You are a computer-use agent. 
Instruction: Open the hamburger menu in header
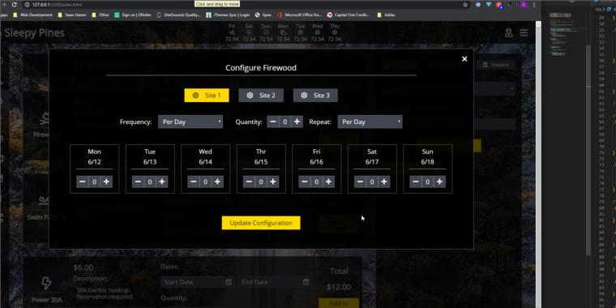tap(524, 33)
